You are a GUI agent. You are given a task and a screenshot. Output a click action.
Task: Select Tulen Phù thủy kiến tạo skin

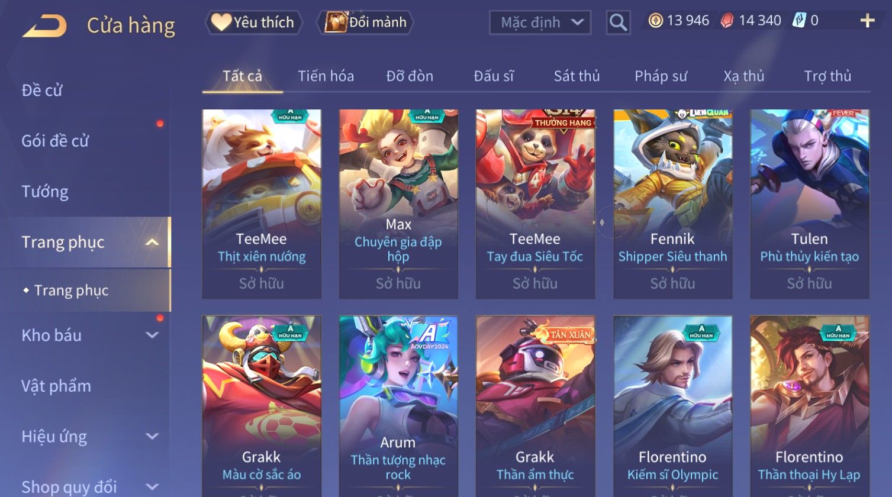[x=810, y=204]
